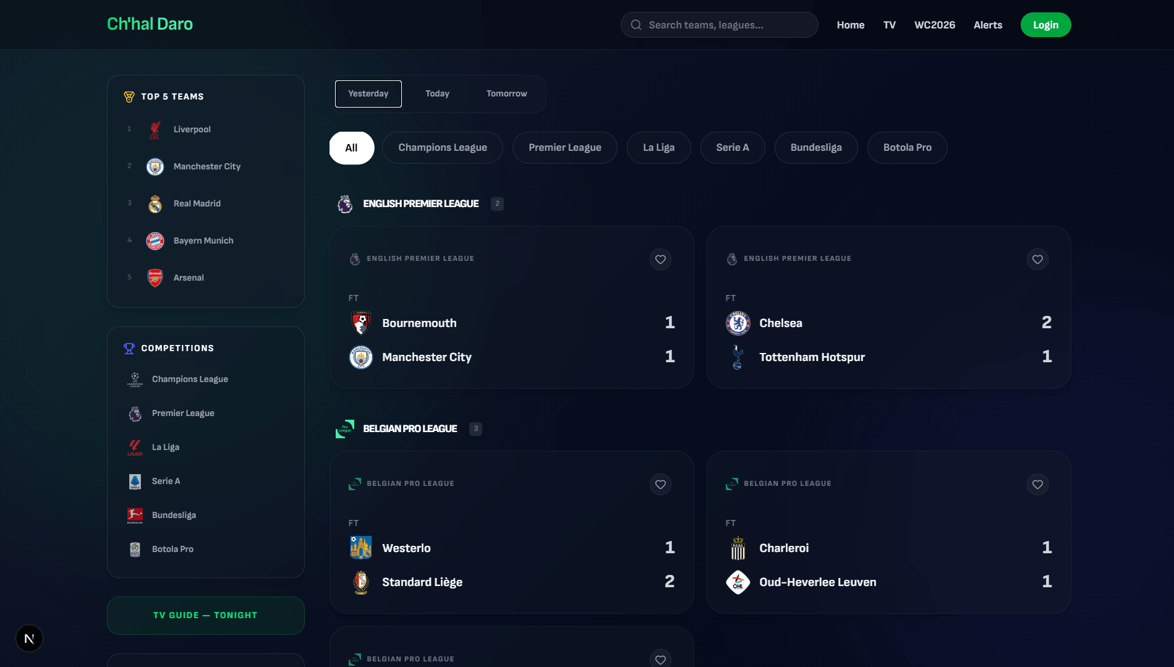Screen dimensions: 1174x667
Task: Click the Oud-Heverlee Leuven crest
Action: click(738, 582)
